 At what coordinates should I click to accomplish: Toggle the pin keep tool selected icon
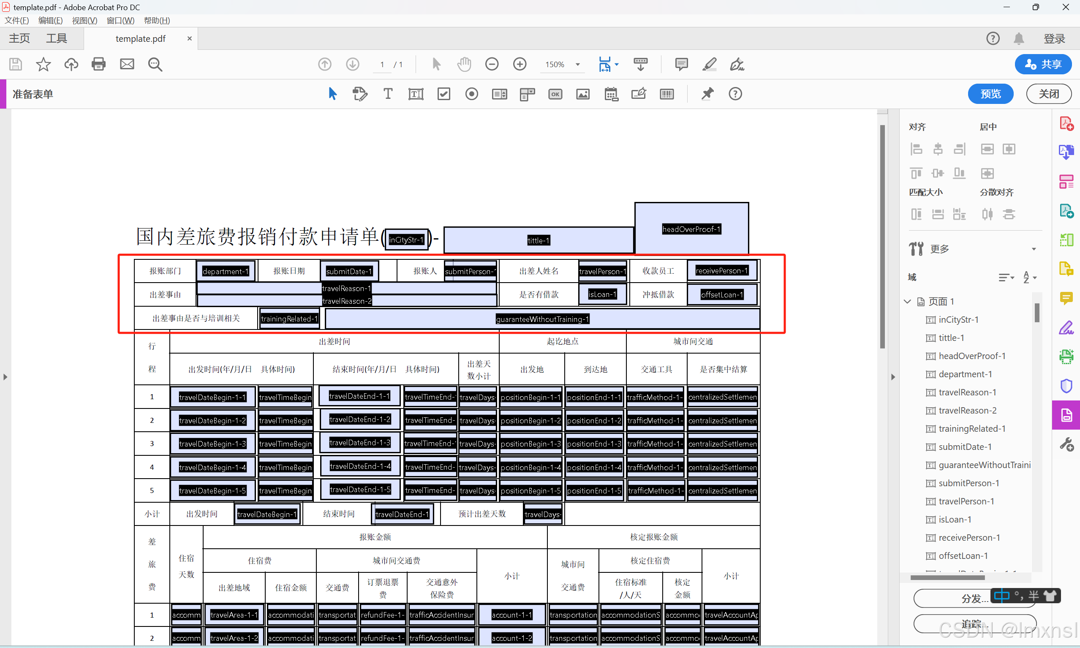pyautogui.click(x=707, y=94)
